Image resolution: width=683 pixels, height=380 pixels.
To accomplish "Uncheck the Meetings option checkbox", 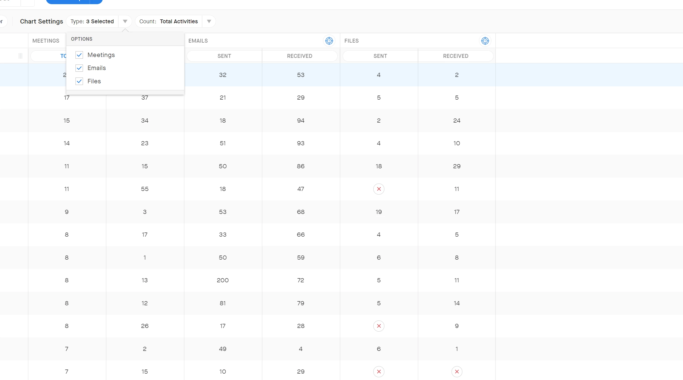I will [x=79, y=55].
